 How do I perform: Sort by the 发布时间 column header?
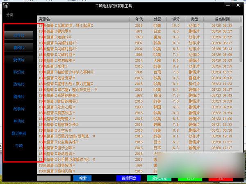222,19
